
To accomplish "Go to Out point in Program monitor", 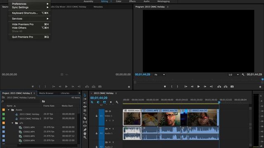I will [211, 87].
